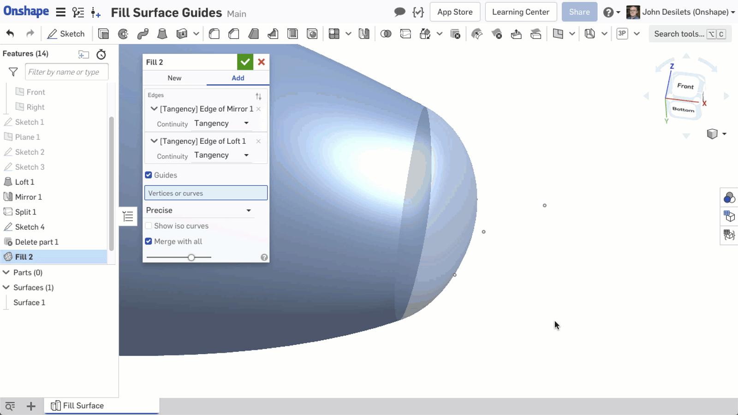This screenshot has height=415, width=738.
Task: Open Continuity dropdown for Edge of Mirror 1
Action: (x=221, y=123)
